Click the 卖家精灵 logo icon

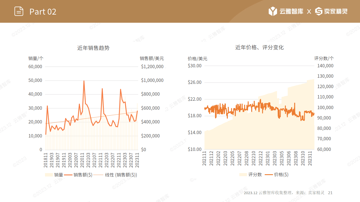click(319, 12)
